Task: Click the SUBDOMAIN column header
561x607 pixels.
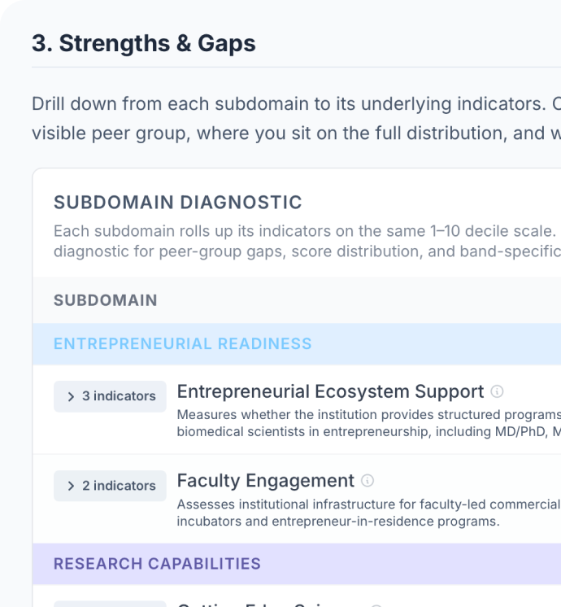Action: (x=106, y=300)
